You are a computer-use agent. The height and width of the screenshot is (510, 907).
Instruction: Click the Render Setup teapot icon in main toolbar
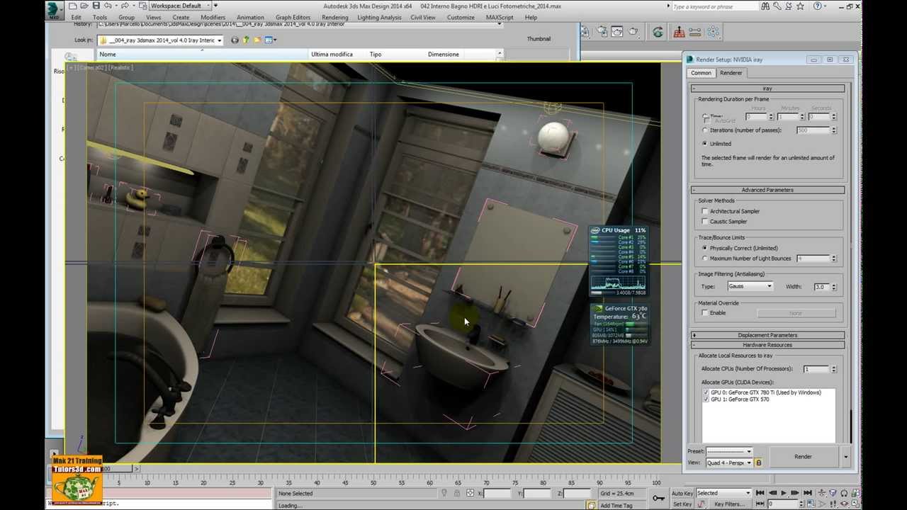click(601, 32)
